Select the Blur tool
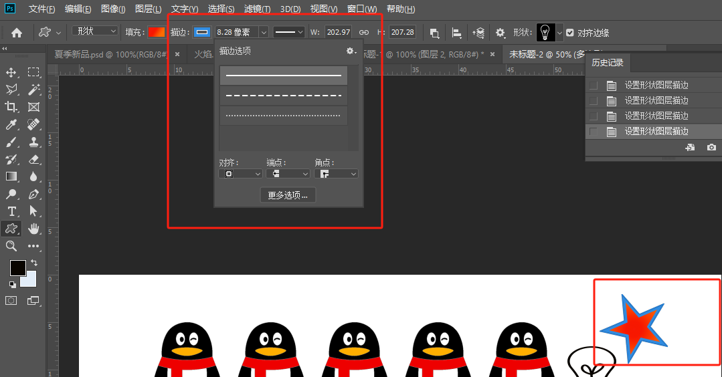This screenshot has width=722, height=377. point(33,176)
